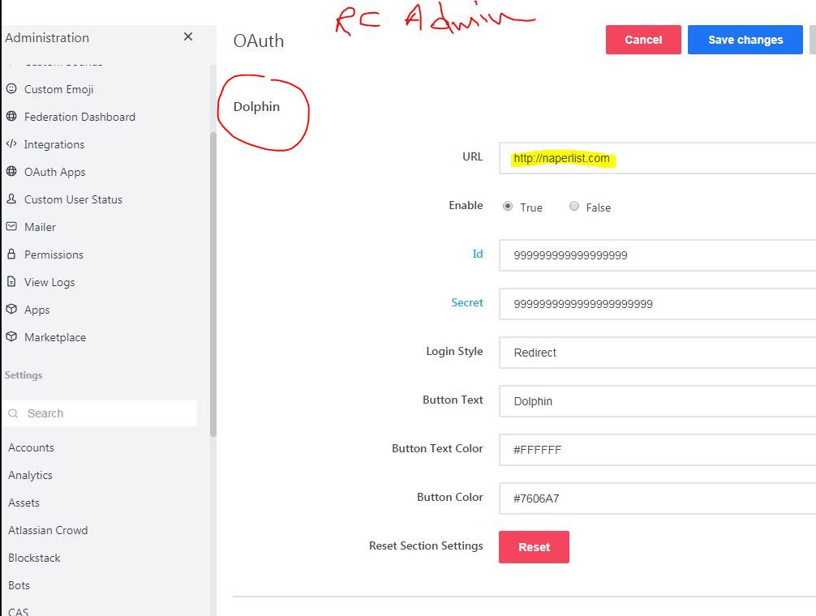This screenshot has width=816, height=616.
Task: Click the Integrations code icon
Action: 11,144
